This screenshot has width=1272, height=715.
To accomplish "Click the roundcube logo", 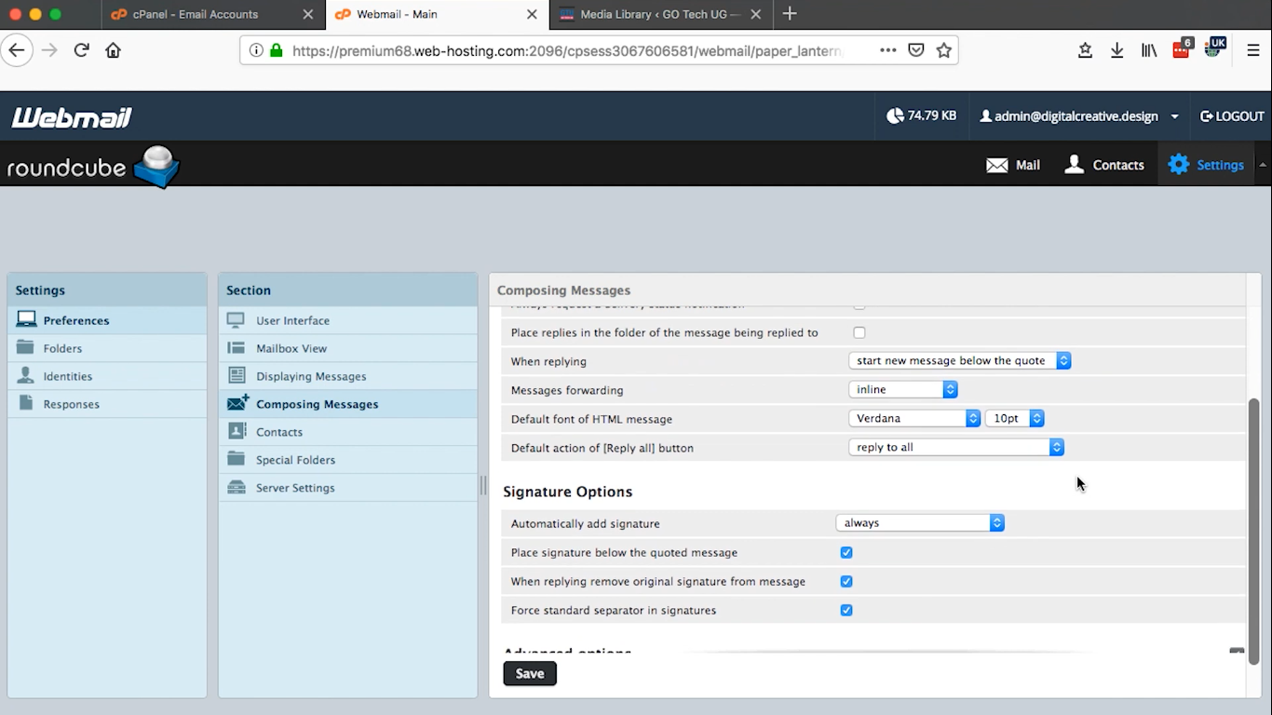I will [x=93, y=167].
